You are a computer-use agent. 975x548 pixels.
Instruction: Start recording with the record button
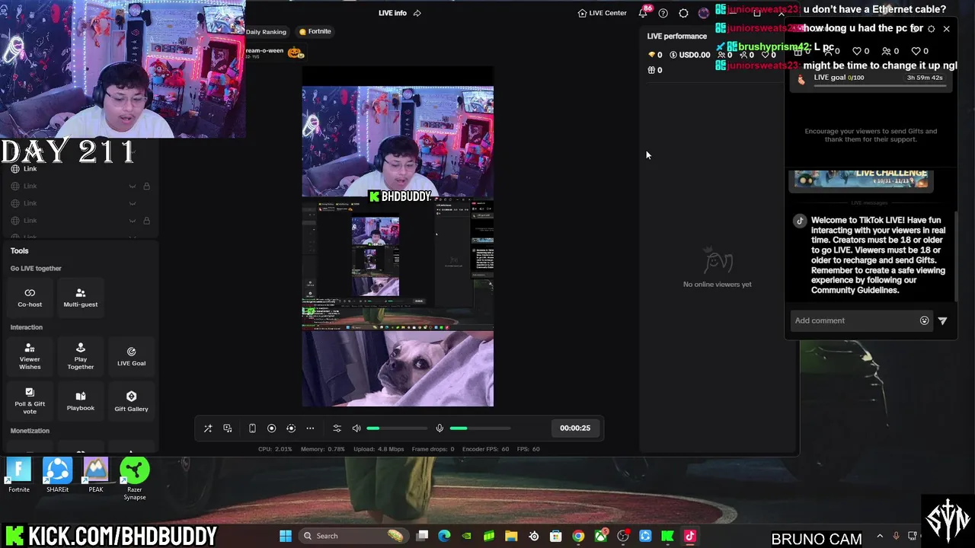(271, 429)
